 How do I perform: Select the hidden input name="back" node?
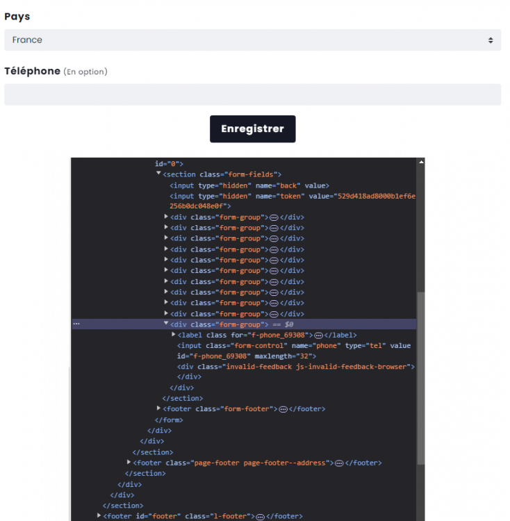coord(249,185)
